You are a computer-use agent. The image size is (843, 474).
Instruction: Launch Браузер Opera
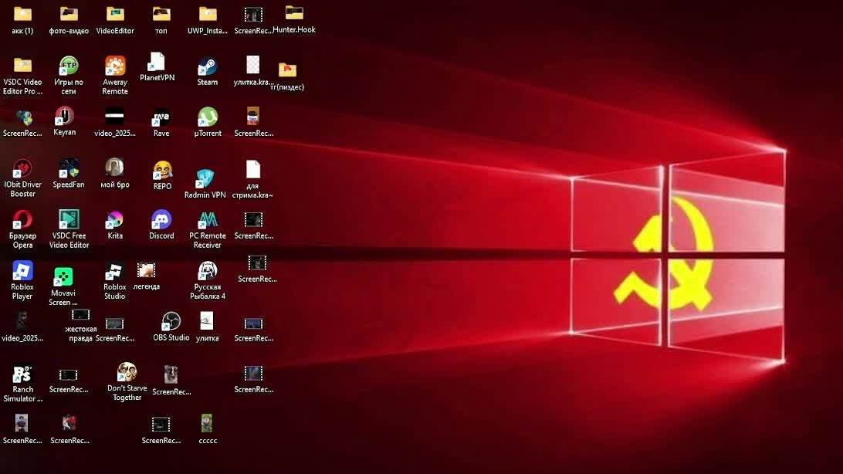[22, 219]
